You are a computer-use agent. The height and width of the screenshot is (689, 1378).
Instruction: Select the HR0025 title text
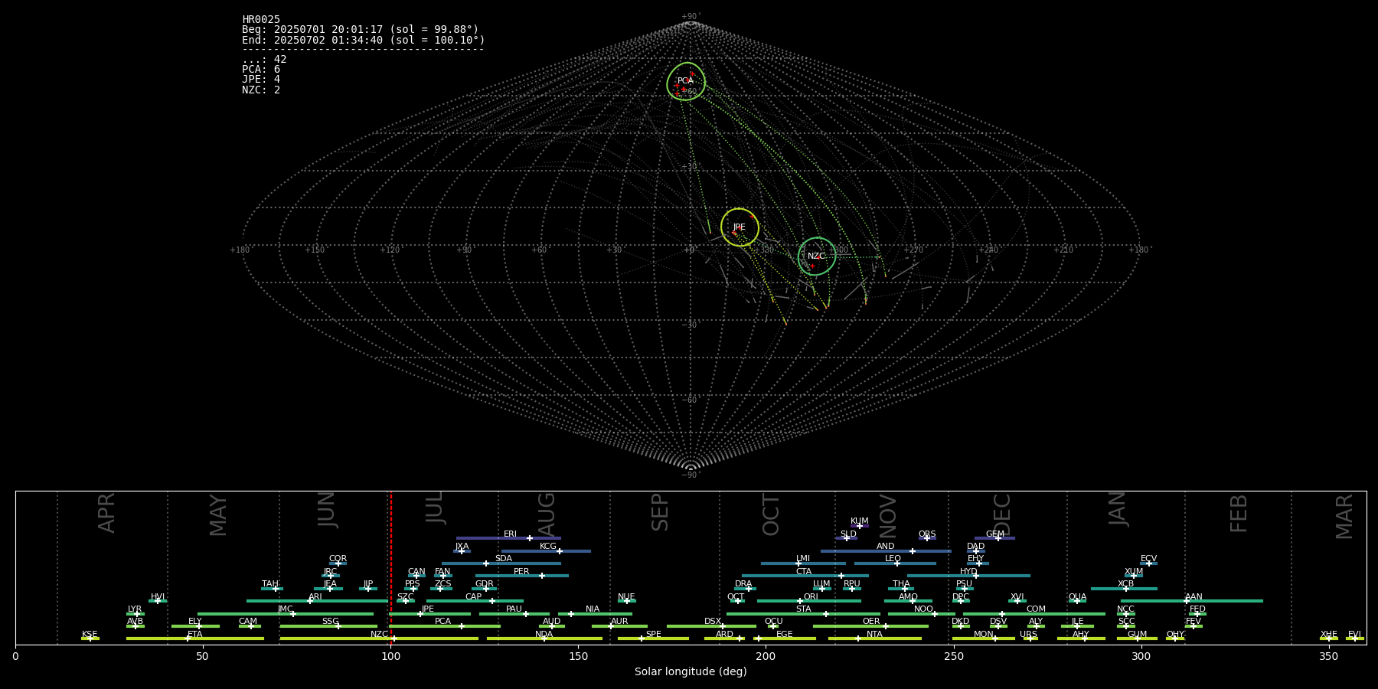coord(261,20)
